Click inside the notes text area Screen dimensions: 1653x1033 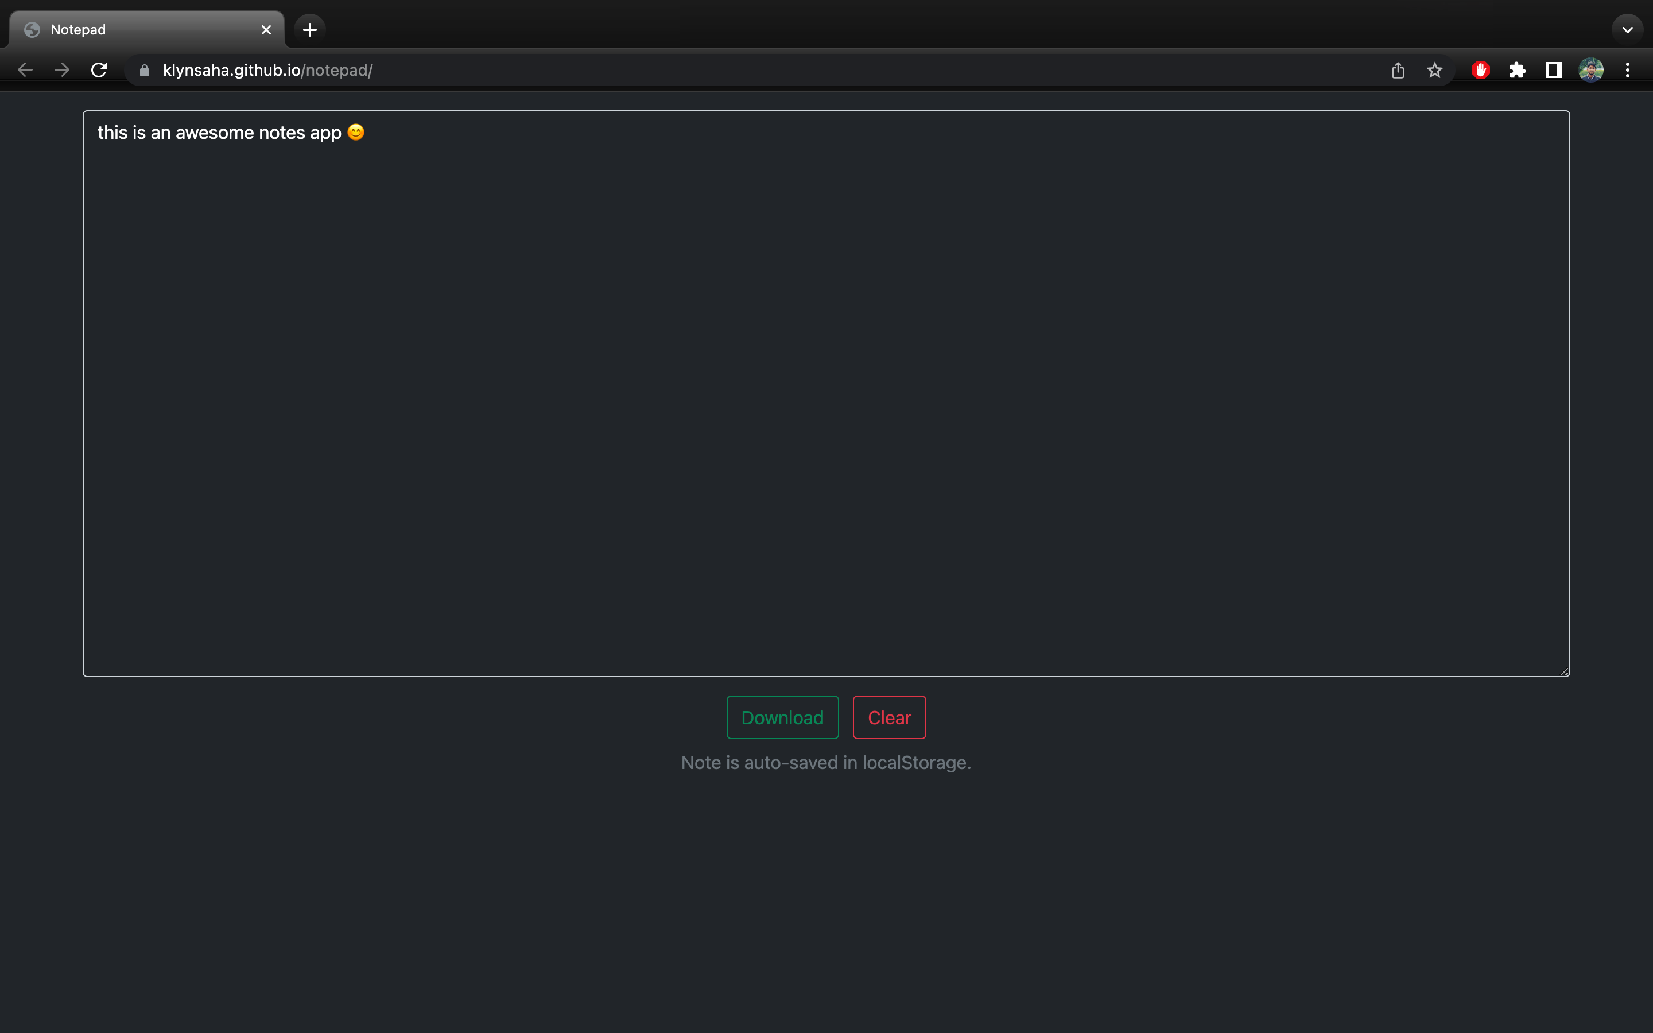820,390
